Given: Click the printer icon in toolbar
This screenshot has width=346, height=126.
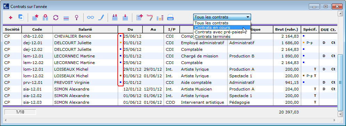Looking at the screenshot, I should click(x=170, y=17).
